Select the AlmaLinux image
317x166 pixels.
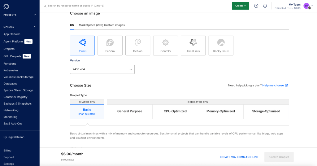click(193, 46)
